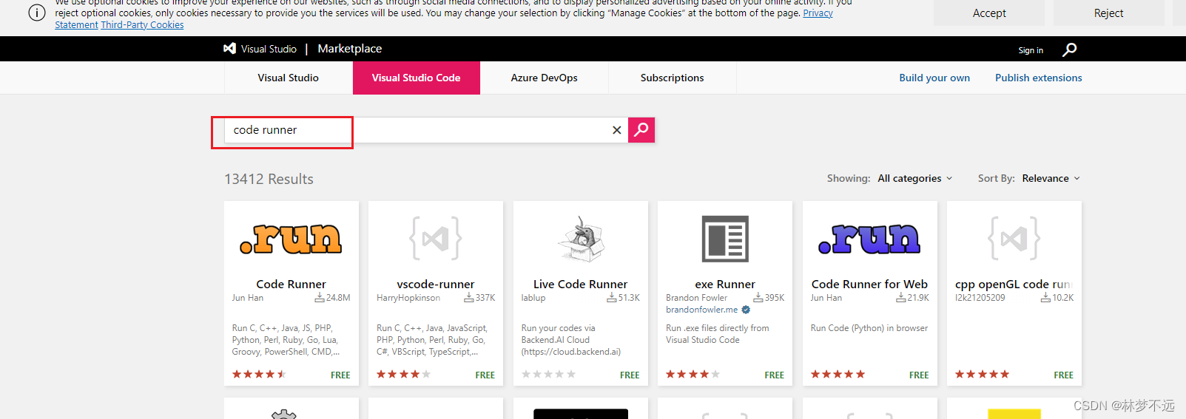The image size is (1186, 419).
Task: Click publisher HarryHopkinson
Action: [408, 298]
